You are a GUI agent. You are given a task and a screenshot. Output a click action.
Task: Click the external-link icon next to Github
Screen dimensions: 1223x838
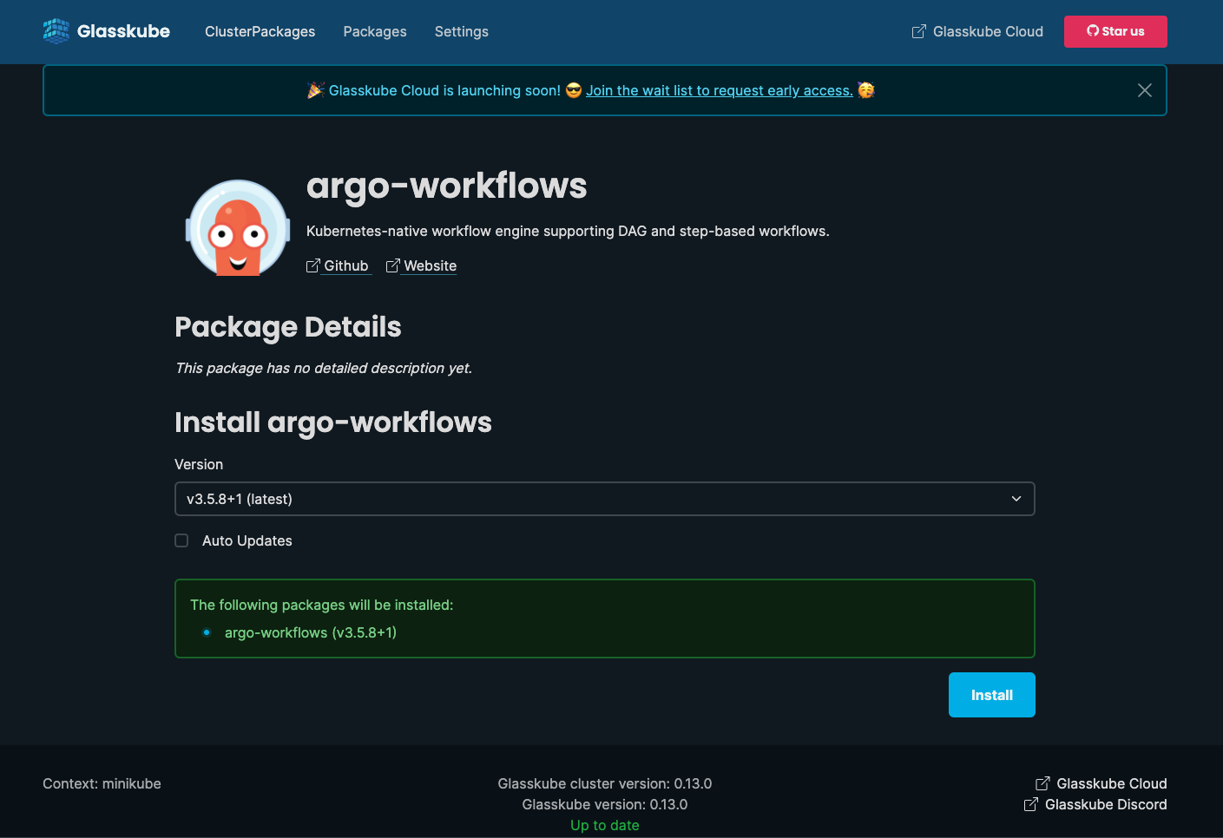313,265
